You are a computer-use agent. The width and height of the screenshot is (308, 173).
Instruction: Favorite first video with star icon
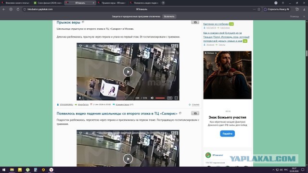87,46
